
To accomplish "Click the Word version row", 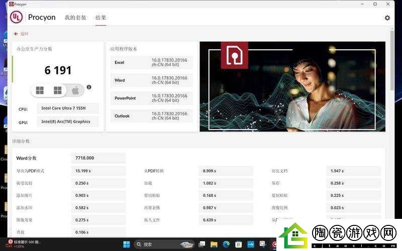I will point(152,80).
